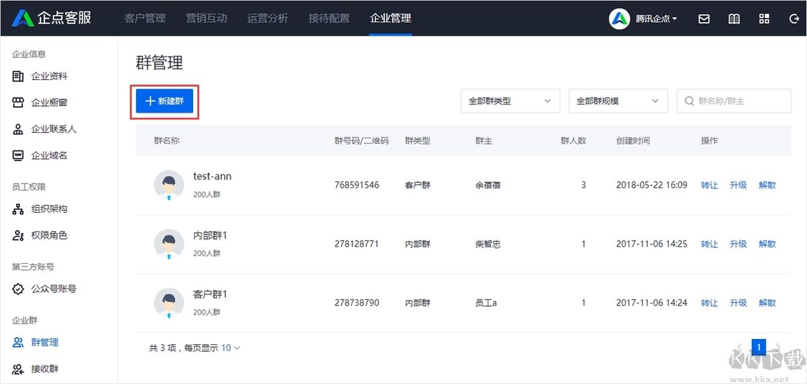Click the 企业联系人 person icon in sidebar
Viewport: 807px width, 384px height.
pyautogui.click(x=18, y=129)
